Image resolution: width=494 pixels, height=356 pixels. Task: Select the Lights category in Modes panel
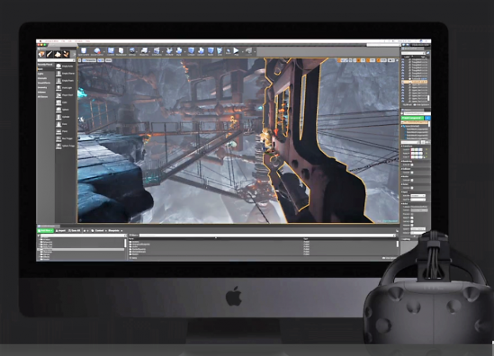pos(41,74)
